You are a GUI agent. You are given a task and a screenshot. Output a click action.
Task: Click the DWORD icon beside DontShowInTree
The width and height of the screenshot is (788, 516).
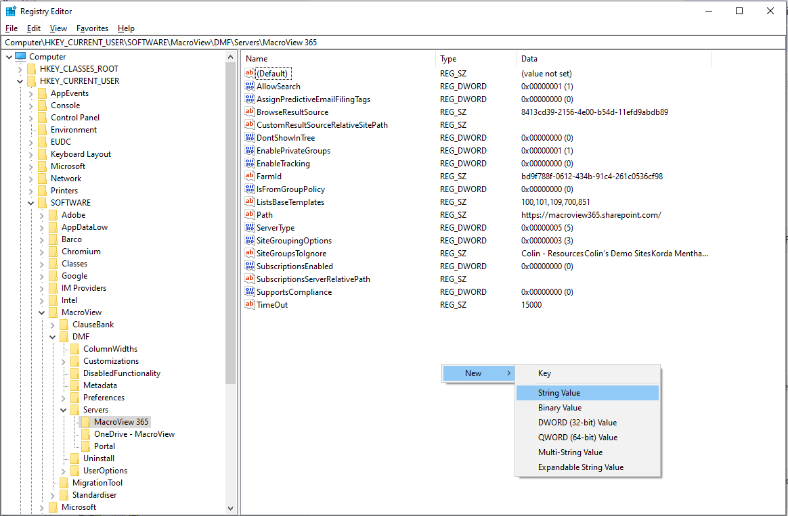[x=249, y=137]
